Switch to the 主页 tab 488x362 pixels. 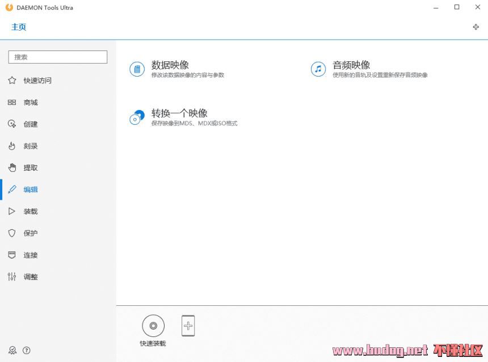tap(19, 27)
